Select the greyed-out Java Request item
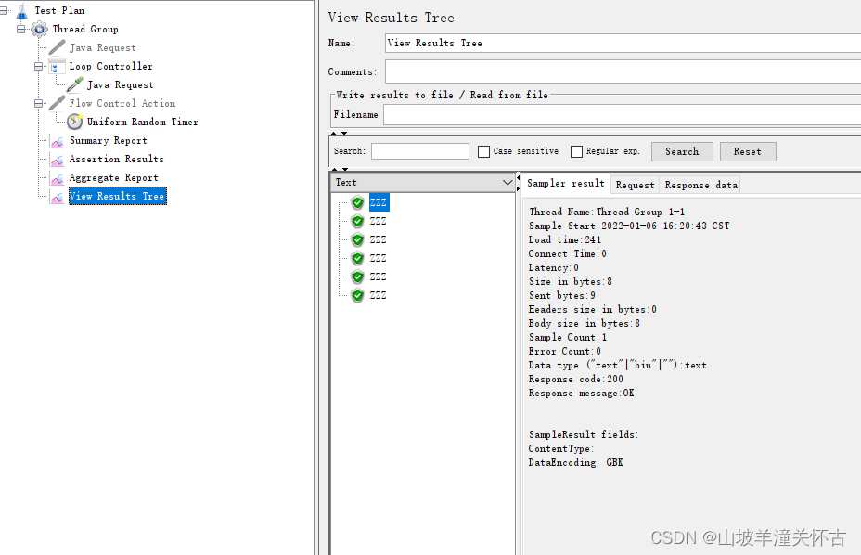Viewport: 861px width, 555px height. pyautogui.click(x=103, y=48)
